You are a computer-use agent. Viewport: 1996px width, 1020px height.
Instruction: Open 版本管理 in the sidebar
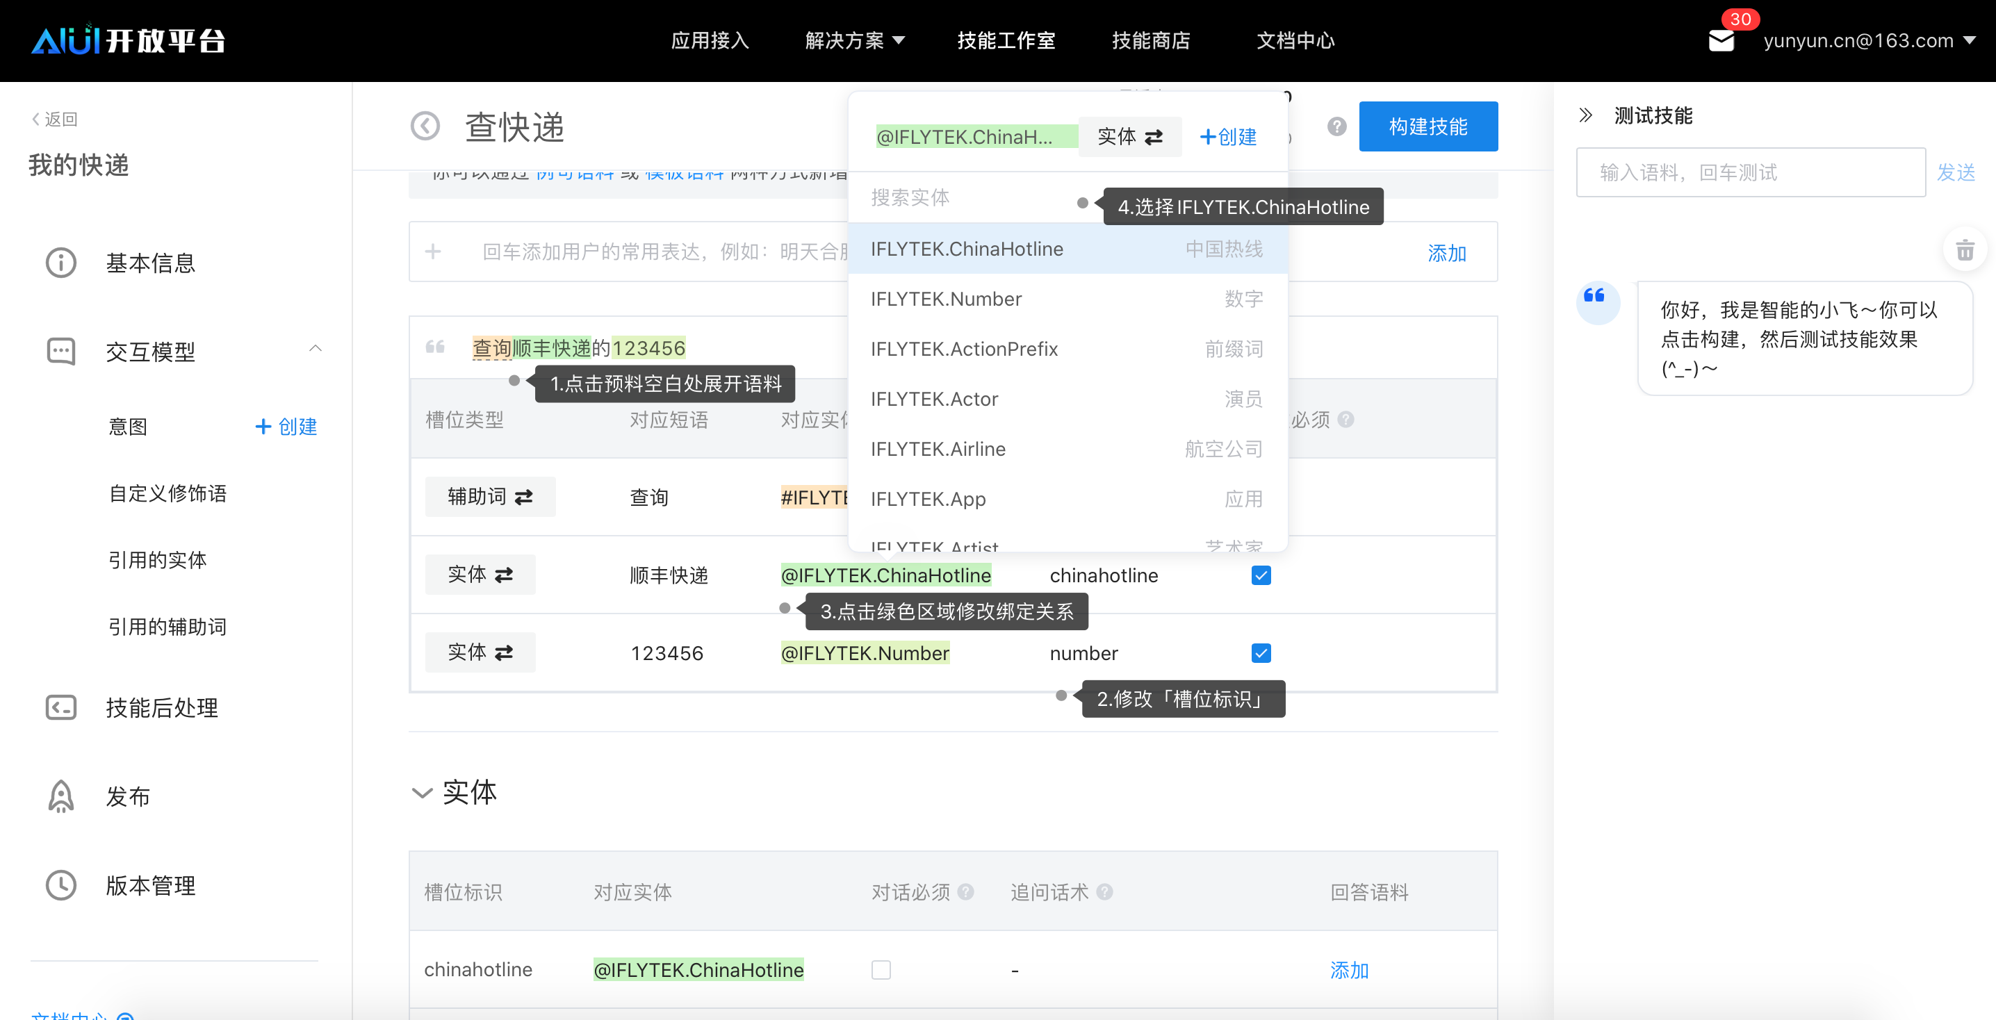point(150,886)
